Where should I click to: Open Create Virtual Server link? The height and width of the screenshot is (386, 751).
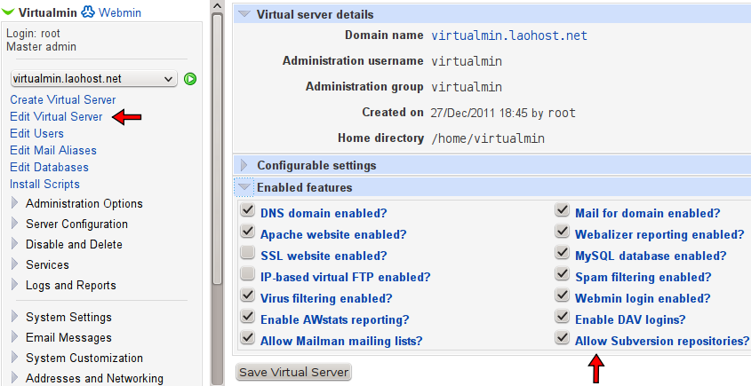pyautogui.click(x=63, y=99)
